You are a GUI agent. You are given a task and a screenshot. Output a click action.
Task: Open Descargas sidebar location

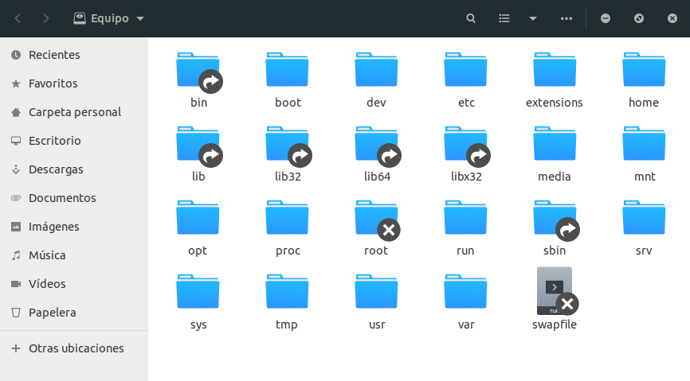pyautogui.click(x=56, y=169)
